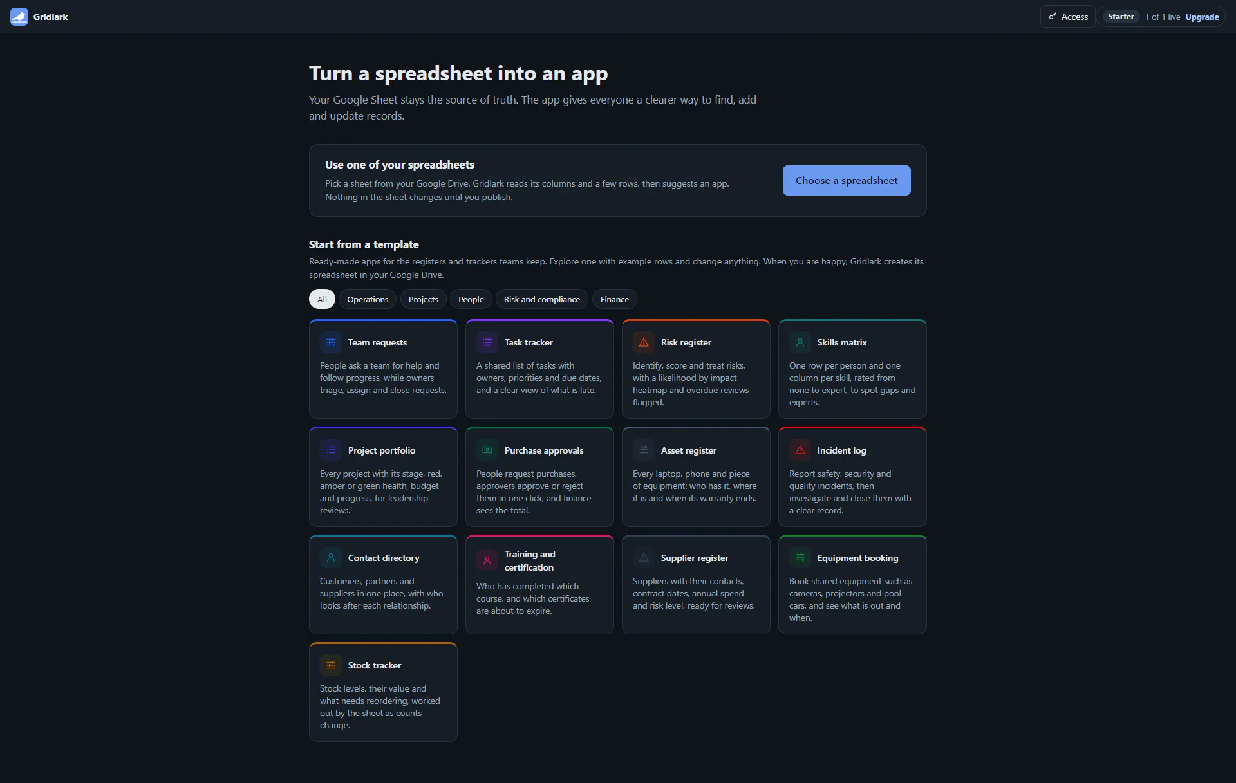This screenshot has height=783, width=1236.
Task: Click the Gridlark brand name
Action: 50,17
